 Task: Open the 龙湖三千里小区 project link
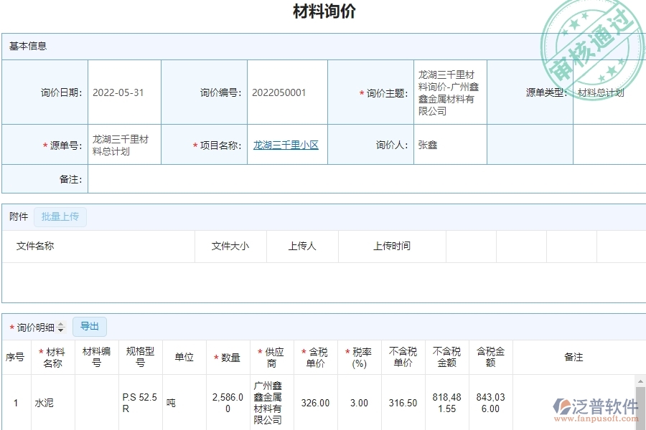[x=286, y=144]
